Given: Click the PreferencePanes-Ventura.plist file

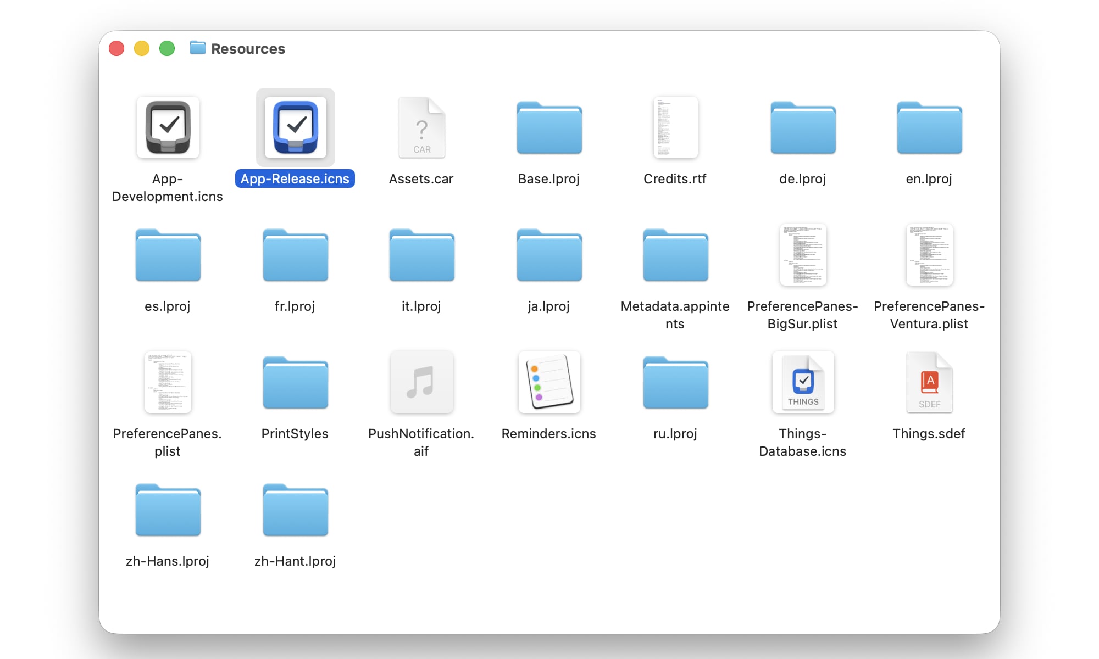Looking at the screenshot, I should (x=929, y=255).
